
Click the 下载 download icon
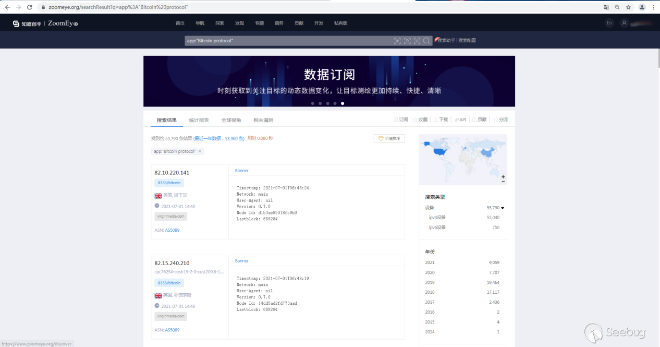pyautogui.click(x=436, y=119)
